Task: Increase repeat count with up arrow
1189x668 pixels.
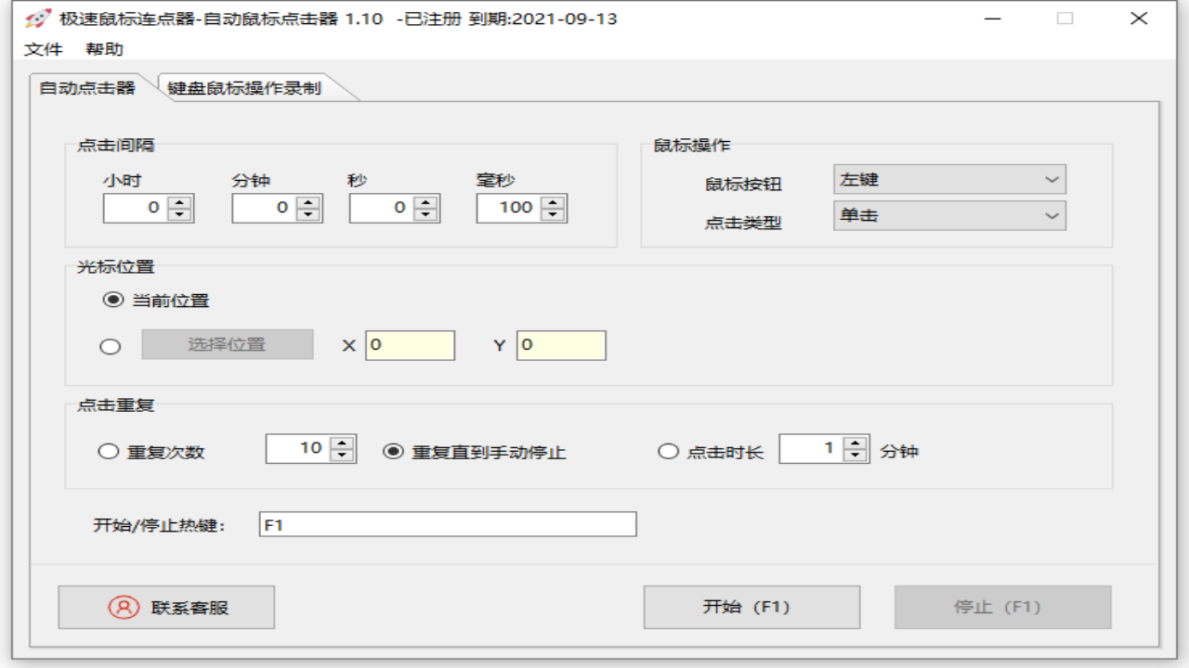Action: tap(343, 443)
